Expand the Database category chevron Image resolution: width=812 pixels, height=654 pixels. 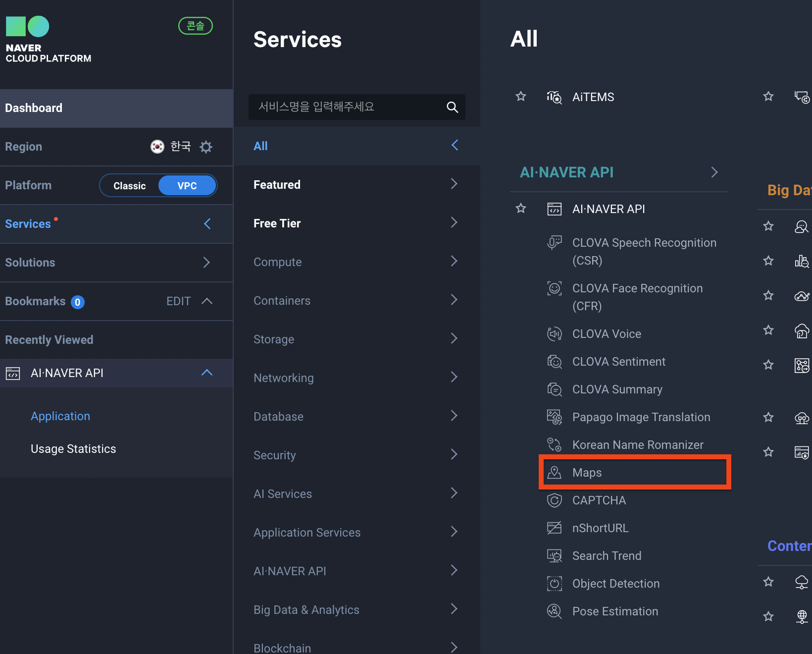[x=454, y=416]
